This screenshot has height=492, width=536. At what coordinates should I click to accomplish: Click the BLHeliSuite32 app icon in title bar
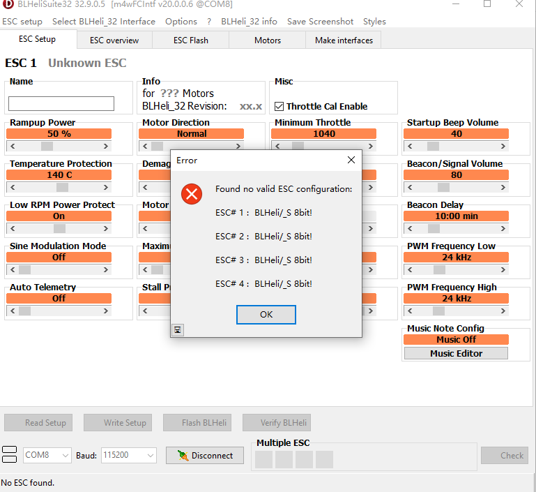point(8,4)
